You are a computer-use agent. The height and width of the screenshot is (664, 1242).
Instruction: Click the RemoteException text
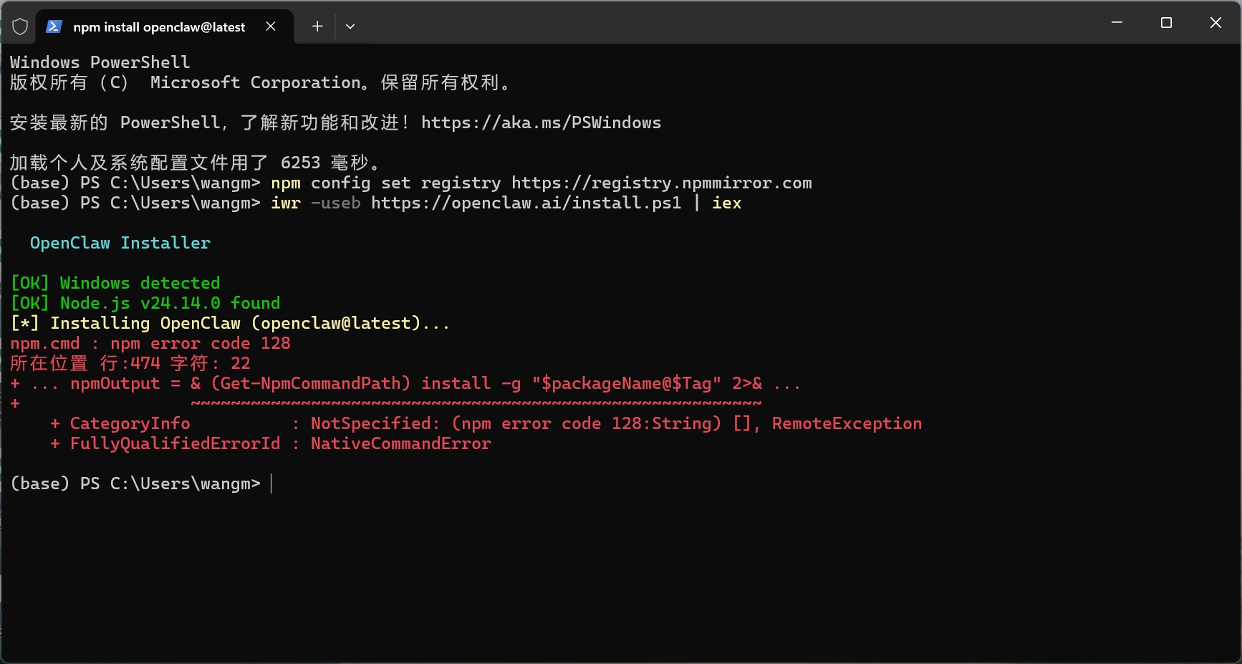pyautogui.click(x=847, y=423)
